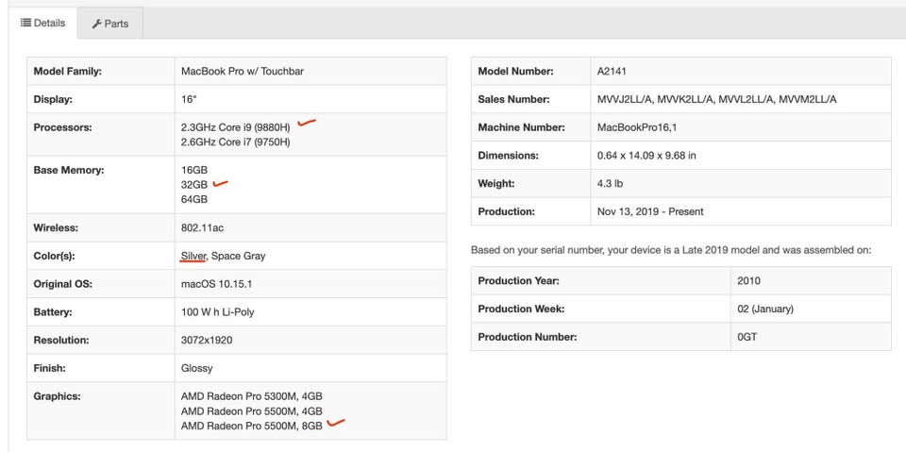This screenshot has width=906, height=452.
Task: Click the MVVJ2LL/A sales number
Action: 625,99
